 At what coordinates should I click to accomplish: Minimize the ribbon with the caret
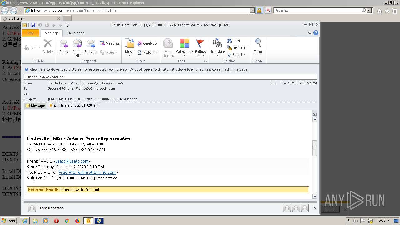(309, 33)
